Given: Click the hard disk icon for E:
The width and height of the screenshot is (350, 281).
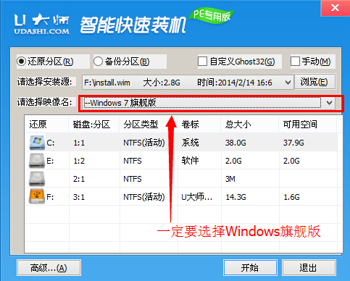Looking at the screenshot, I should click(x=37, y=161).
